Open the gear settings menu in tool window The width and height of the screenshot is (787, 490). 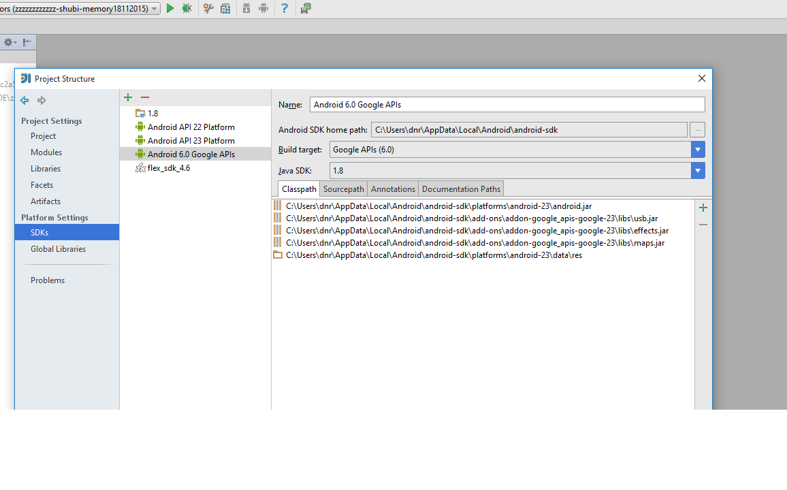pos(10,42)
